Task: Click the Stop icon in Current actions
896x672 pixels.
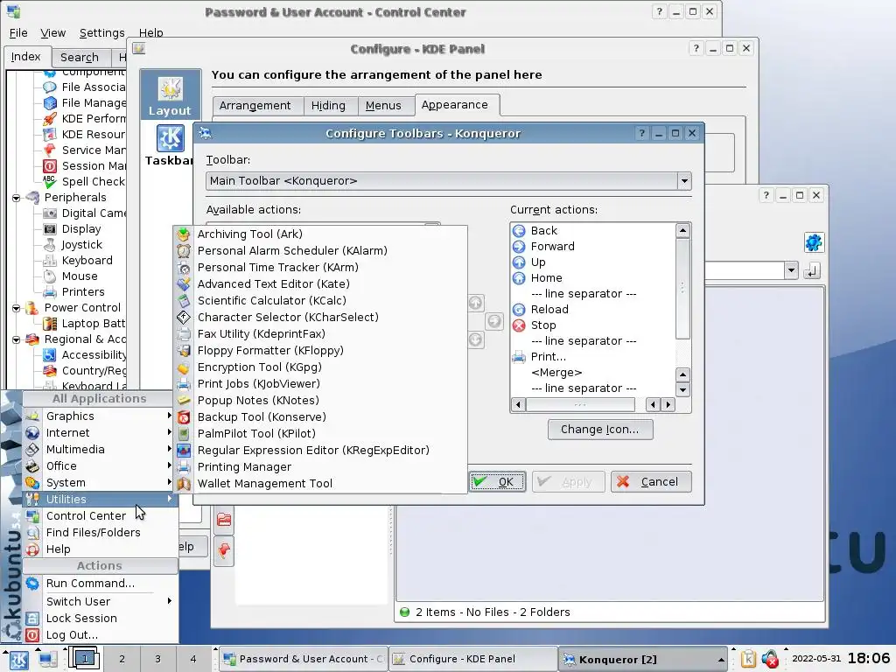Action: 519,325
